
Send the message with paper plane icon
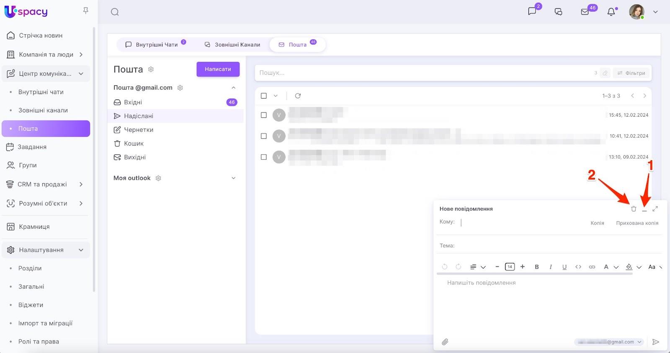click(656, 342)
